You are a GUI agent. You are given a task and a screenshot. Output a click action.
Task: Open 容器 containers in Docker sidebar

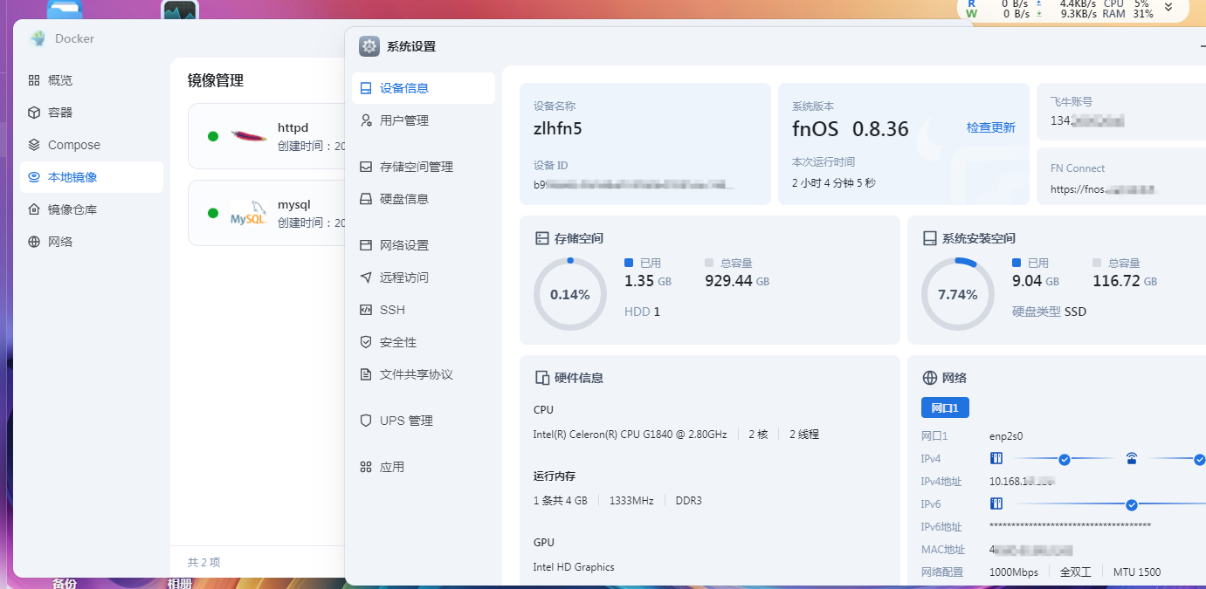[x=92, y=113]
